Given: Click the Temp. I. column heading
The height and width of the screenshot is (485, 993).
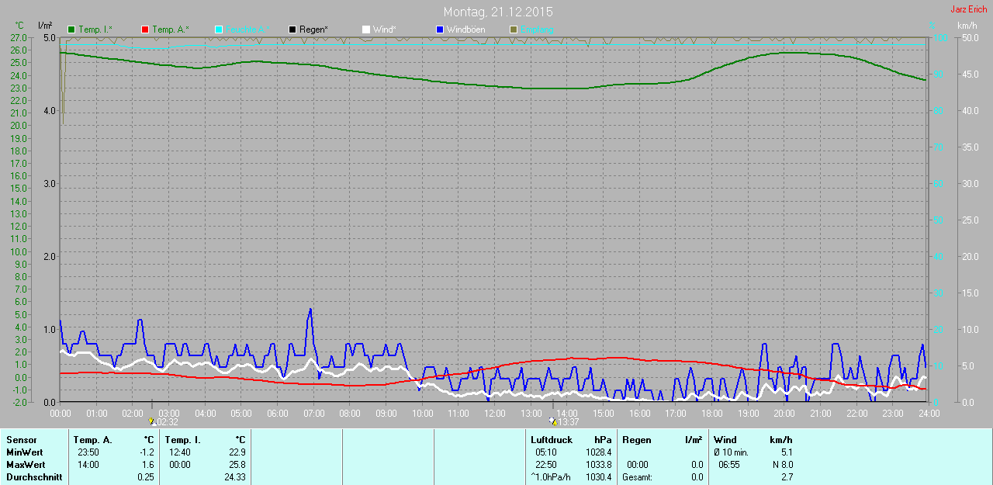Looking at the screenshot, I should 182,440.
